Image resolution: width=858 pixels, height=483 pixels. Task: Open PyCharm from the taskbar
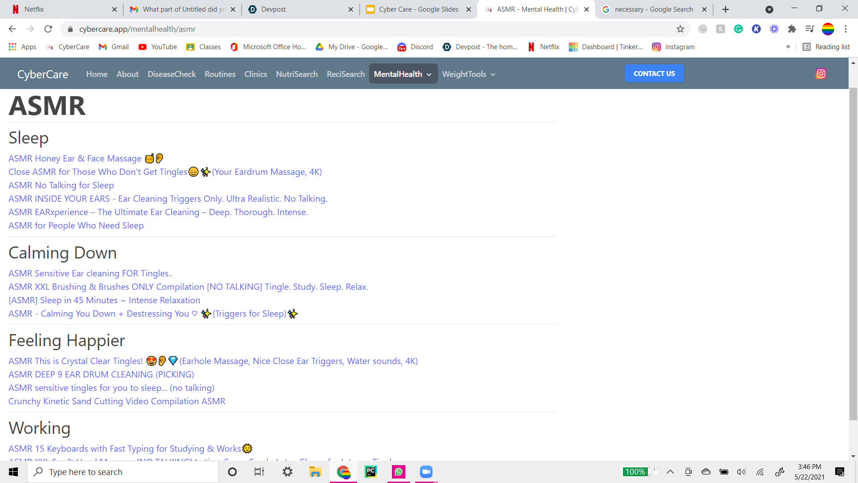370,472
